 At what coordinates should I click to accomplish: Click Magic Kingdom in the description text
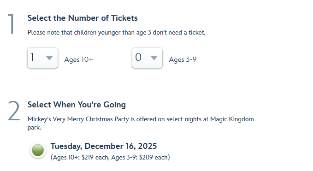click(232, 119)
